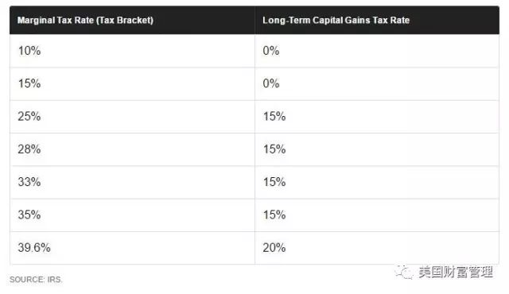The width and height of the screenshot is (509, 294).
Task: Select the 25% tax bracket cell
Action: point(133,117)
